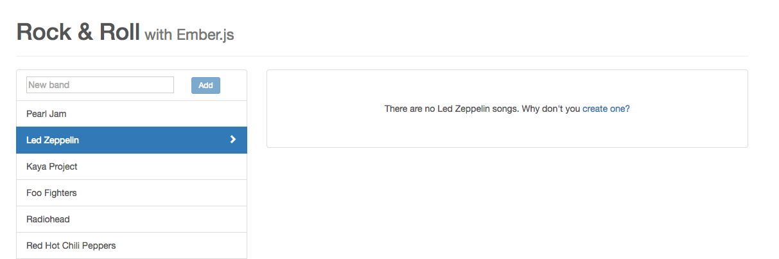The height and width of the screenshot is (259, 779).
Task: Select Red Hot Chili Peppers band
Action: click(x=132, y=246)
